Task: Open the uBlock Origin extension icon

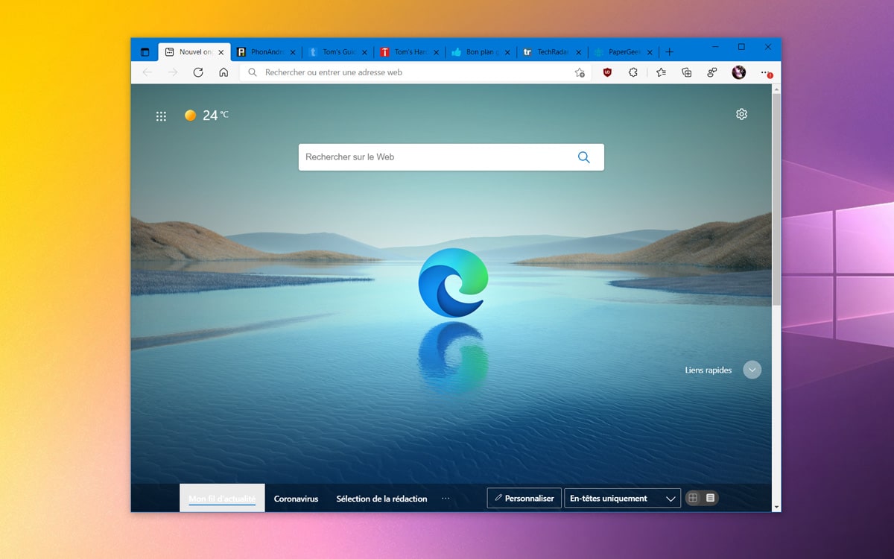Action: [x=607, y=72]
